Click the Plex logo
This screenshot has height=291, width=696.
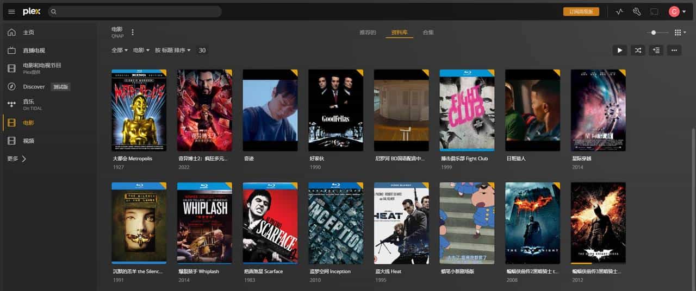(32, 11)
